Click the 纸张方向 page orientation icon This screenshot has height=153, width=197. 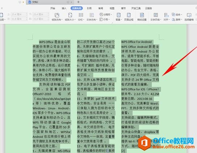click(x=57, y=15)
